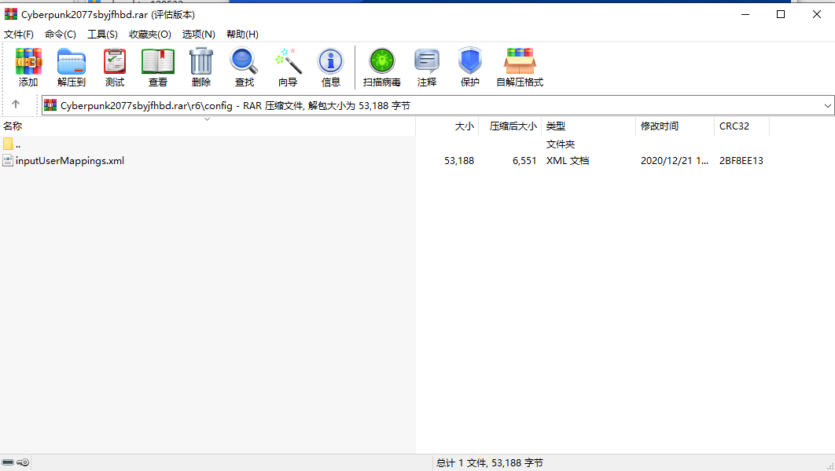Click the 文件夹 type cell
835x471 pixels.
tap(561, 144)
